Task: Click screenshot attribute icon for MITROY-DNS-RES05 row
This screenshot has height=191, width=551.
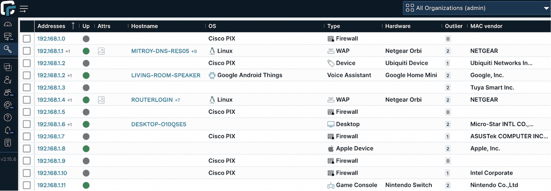Action: 101,51
